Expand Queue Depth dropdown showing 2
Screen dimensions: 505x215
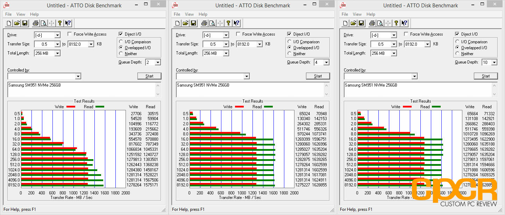tap(158, 62)
